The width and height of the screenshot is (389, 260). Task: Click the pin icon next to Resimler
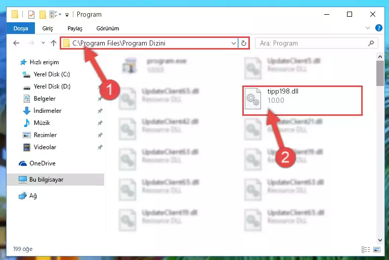point(100,135)
